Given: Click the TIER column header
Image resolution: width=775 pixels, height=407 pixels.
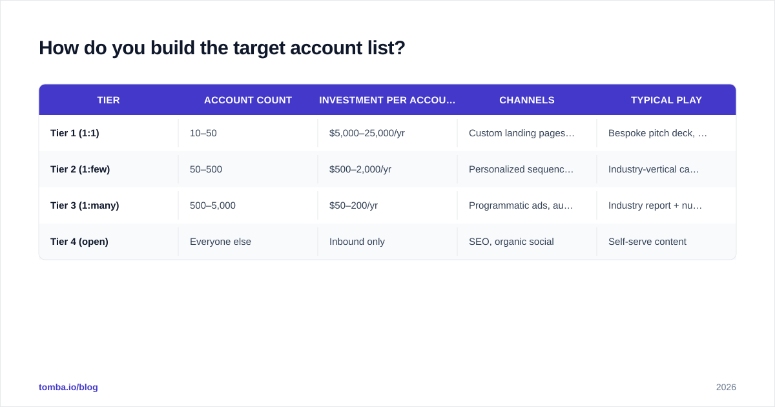Looking at the screenshot, I should pyautogui.click(x=108, y=100).
